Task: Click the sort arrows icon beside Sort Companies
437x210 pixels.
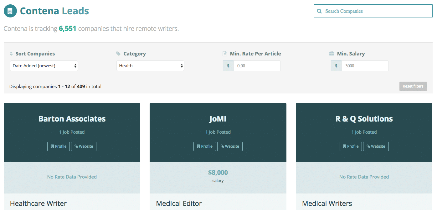Action: [x=12, y=54]
